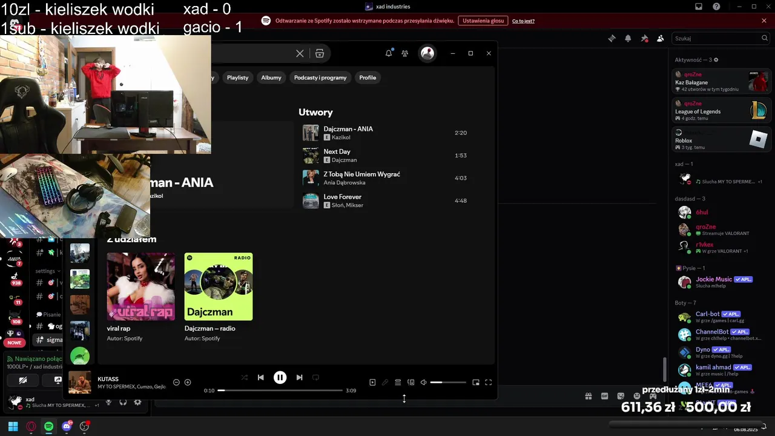Adjust the Spotify volume slider
The height and width of the screenshot is (436, 775).
[448, 382]
